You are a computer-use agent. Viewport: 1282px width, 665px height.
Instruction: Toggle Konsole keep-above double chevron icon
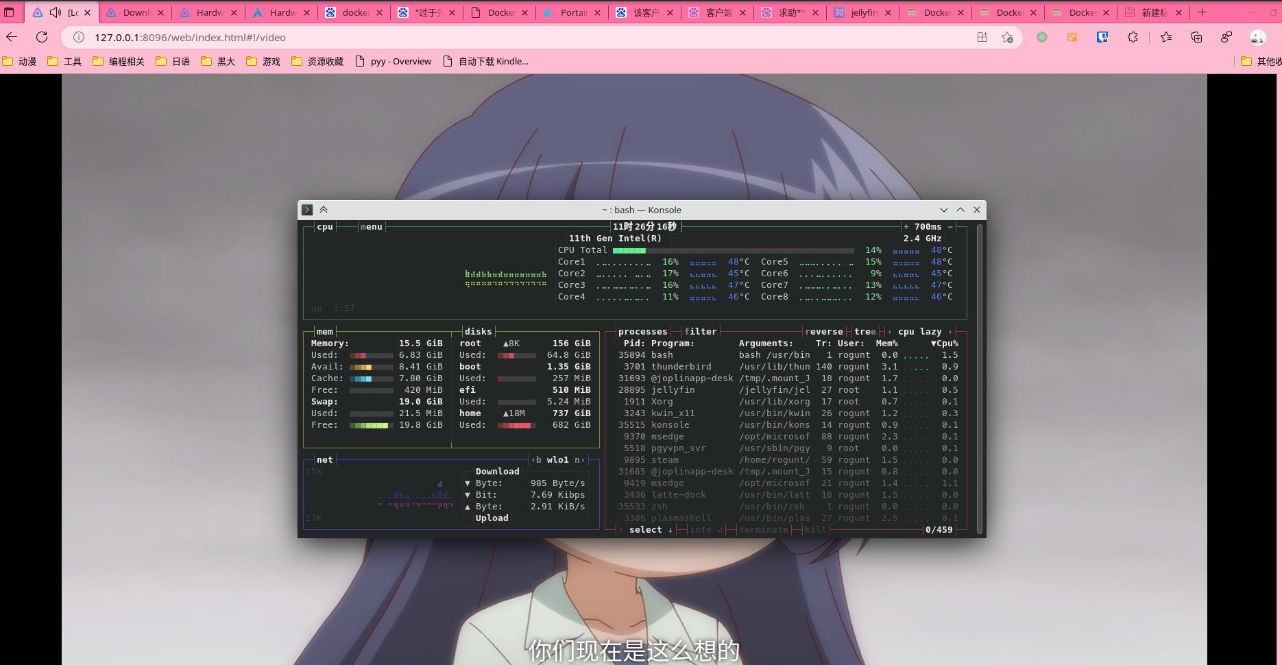[324, 210]
